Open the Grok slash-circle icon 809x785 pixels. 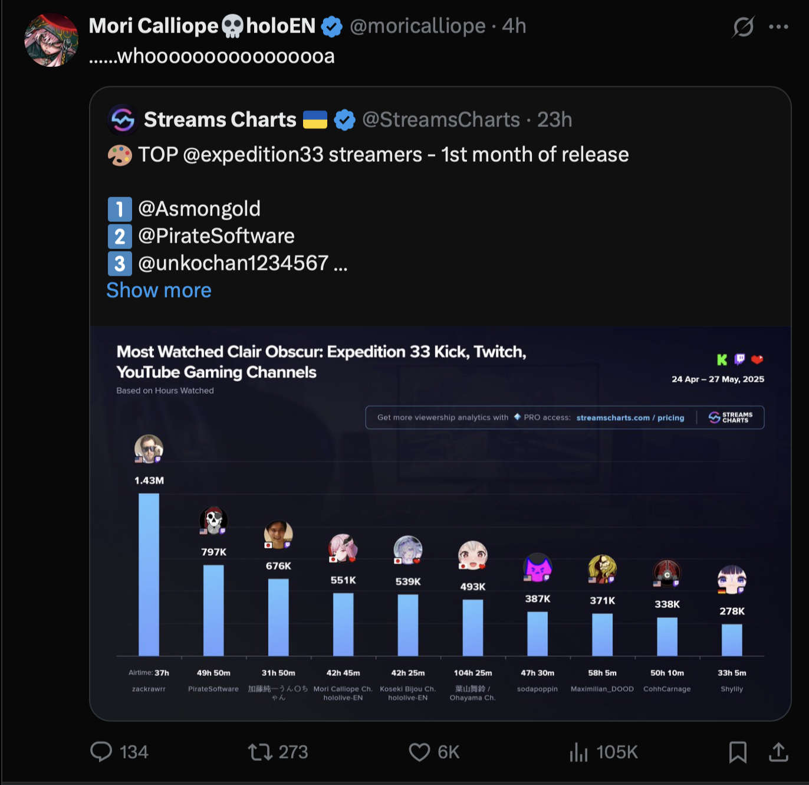coord(743,27)
